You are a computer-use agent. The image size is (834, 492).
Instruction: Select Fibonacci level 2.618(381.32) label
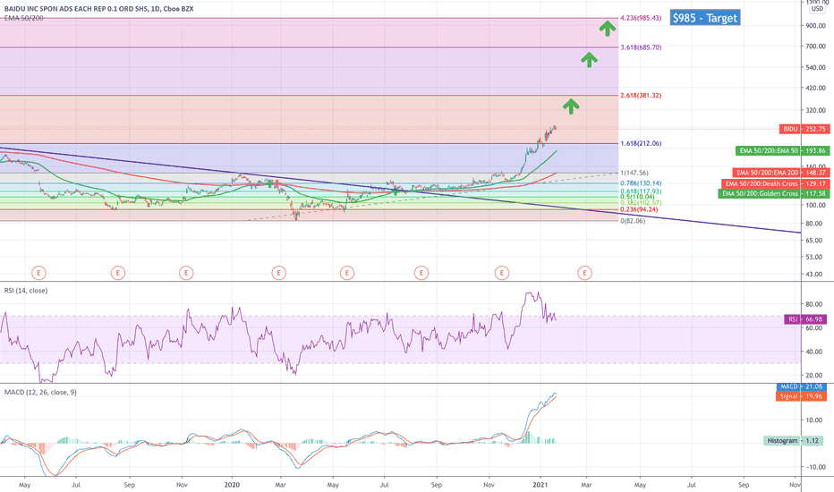(x=641, y=96)
